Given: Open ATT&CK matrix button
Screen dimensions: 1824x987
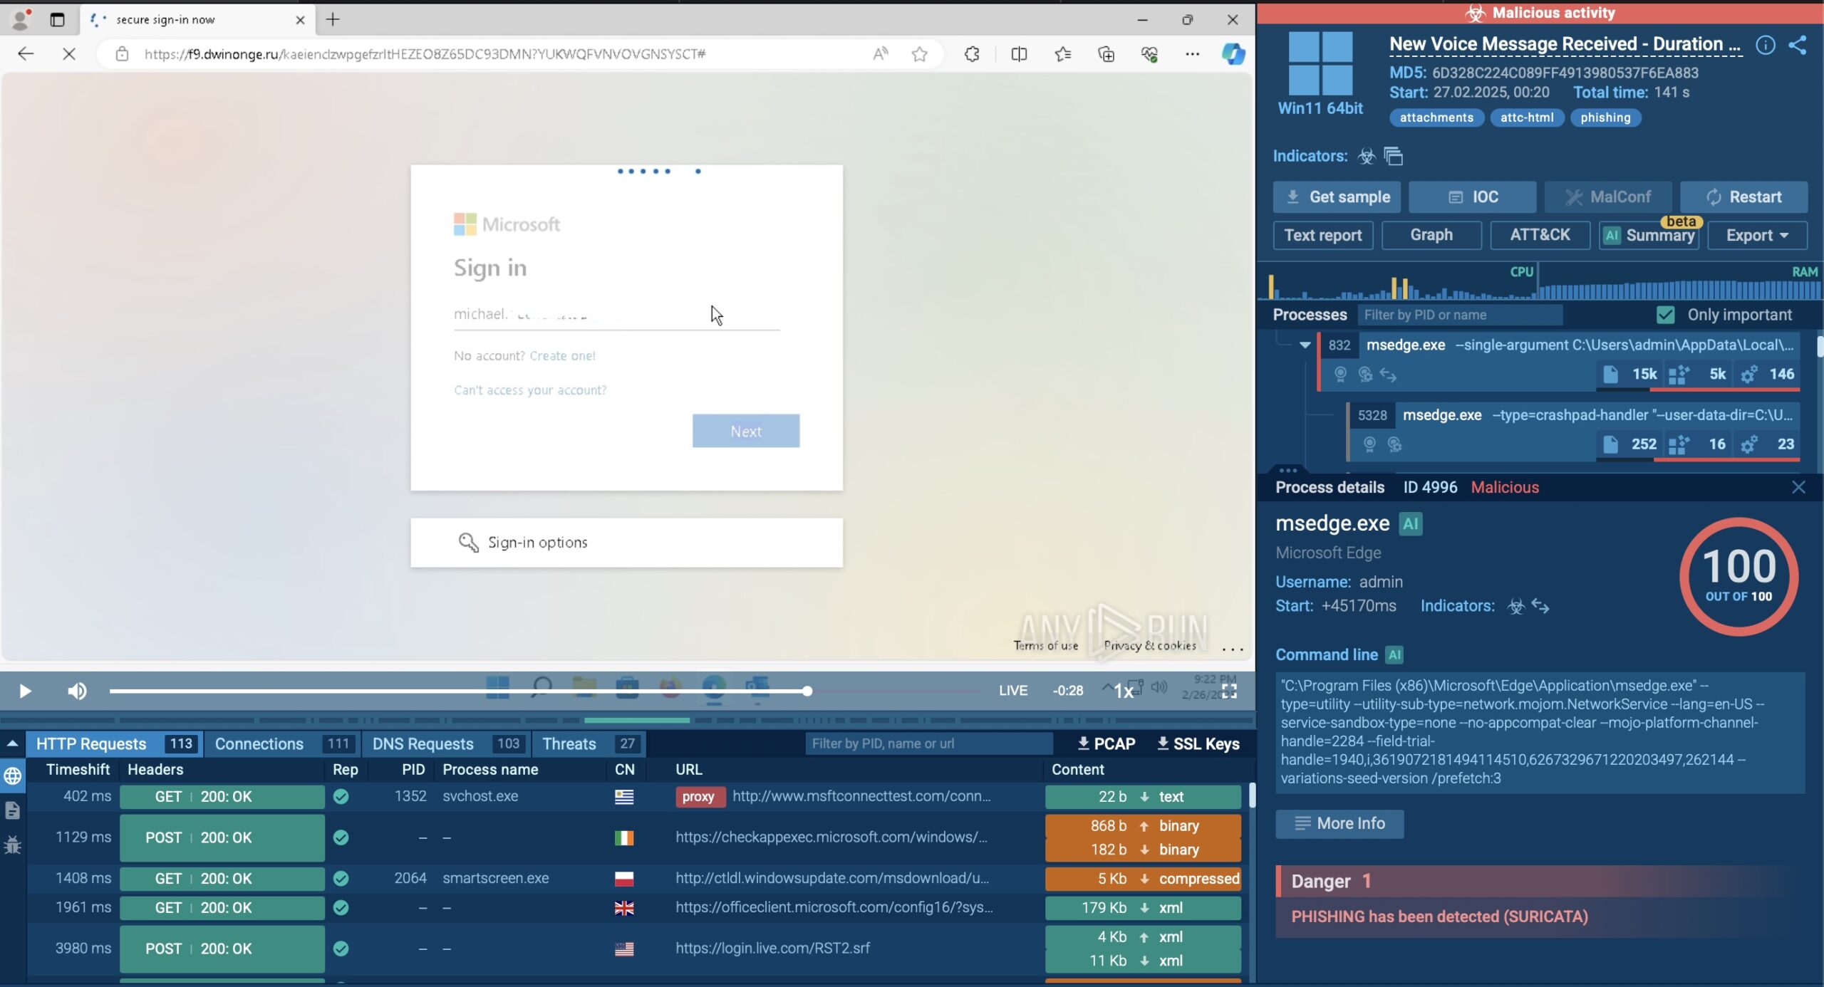Looking at the screenshot, I should (1540, 235).
